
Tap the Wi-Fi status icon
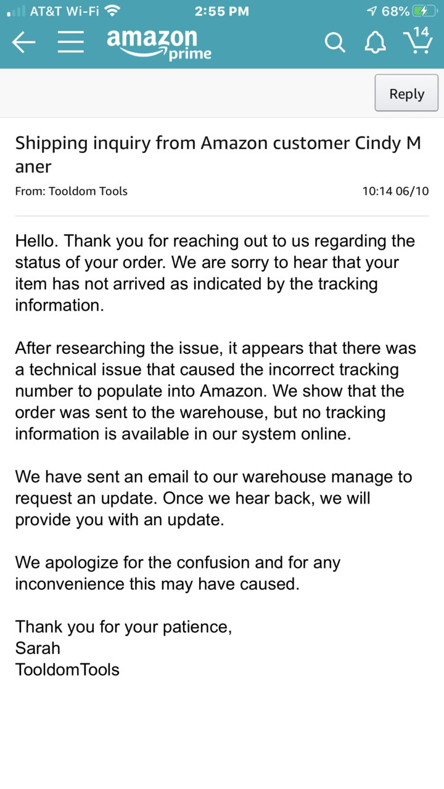pos(112,10)
